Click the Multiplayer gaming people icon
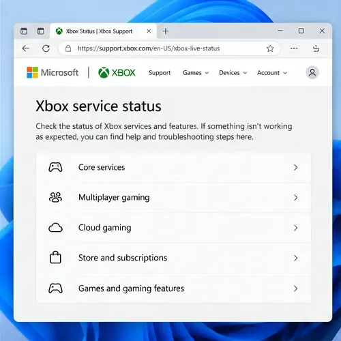This screenshot has width=341, height=341. [x=55, y=197]
